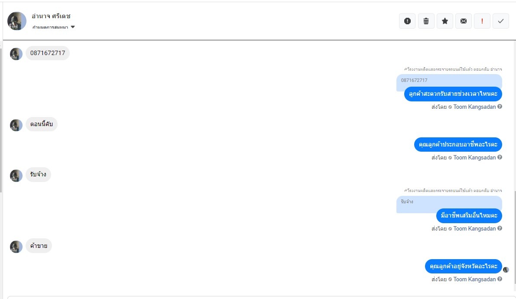
Task: Click the help icon under จังหวัด message
Action: 500,279
